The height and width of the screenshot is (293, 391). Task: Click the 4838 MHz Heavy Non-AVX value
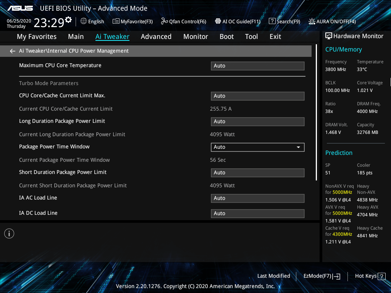[x=367, y=200]
